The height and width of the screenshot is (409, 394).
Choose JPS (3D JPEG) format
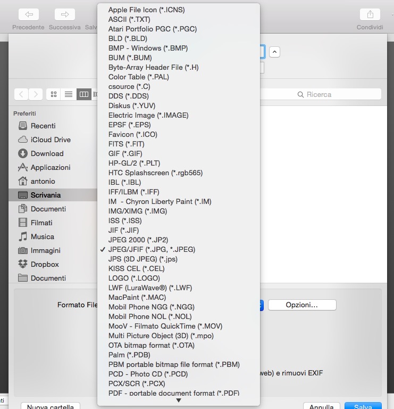[x=179, y=259]
